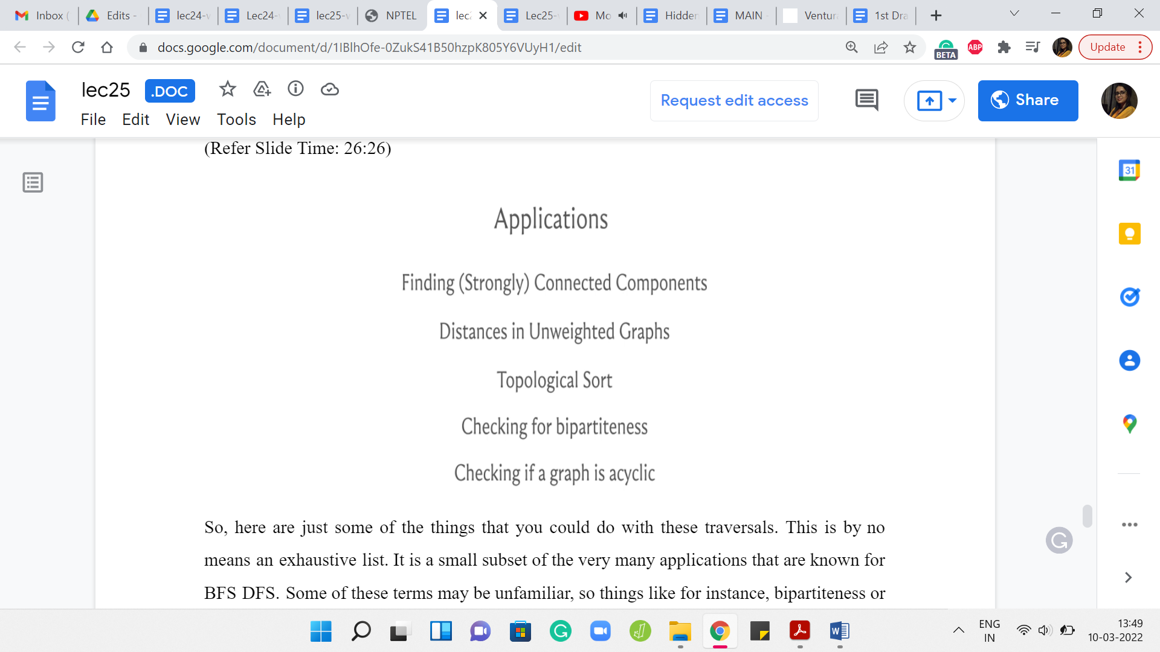Open the document details info icon
Image resolution: width=1160 pixels, height=652 pixels.
coord(295,89)
